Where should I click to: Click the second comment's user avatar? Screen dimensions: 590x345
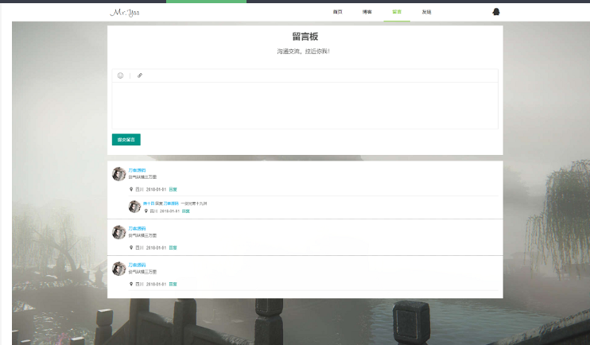[x=119, y=232]
